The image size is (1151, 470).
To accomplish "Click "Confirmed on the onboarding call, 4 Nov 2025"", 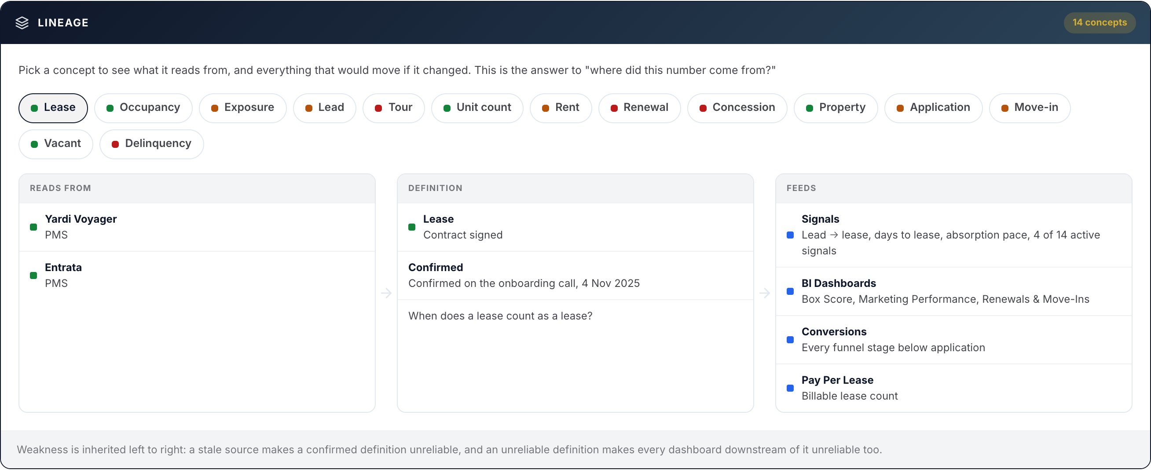I will point(524,283).
